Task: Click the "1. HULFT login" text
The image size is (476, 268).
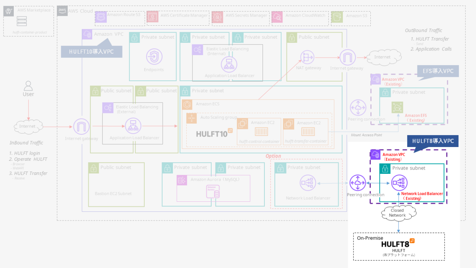Action: click(25, 153)
